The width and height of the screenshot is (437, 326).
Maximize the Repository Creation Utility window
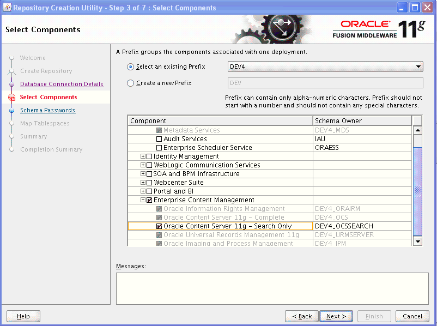point(415,8)
